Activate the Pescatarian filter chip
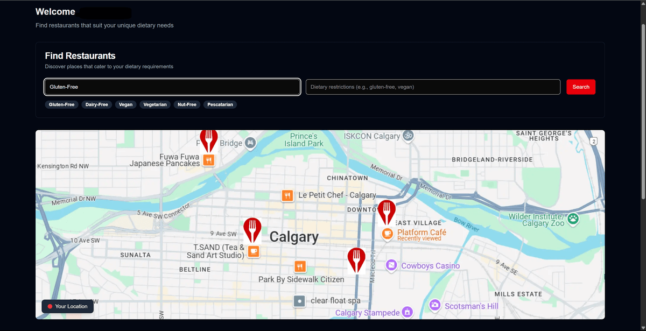The width and height of the screenshot is (646, 331). (x=220, y=104)
